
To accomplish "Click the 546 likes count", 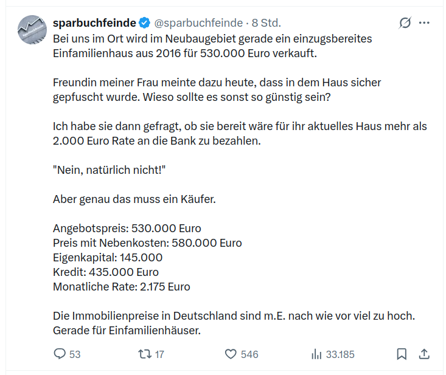I will pos(249,354).
